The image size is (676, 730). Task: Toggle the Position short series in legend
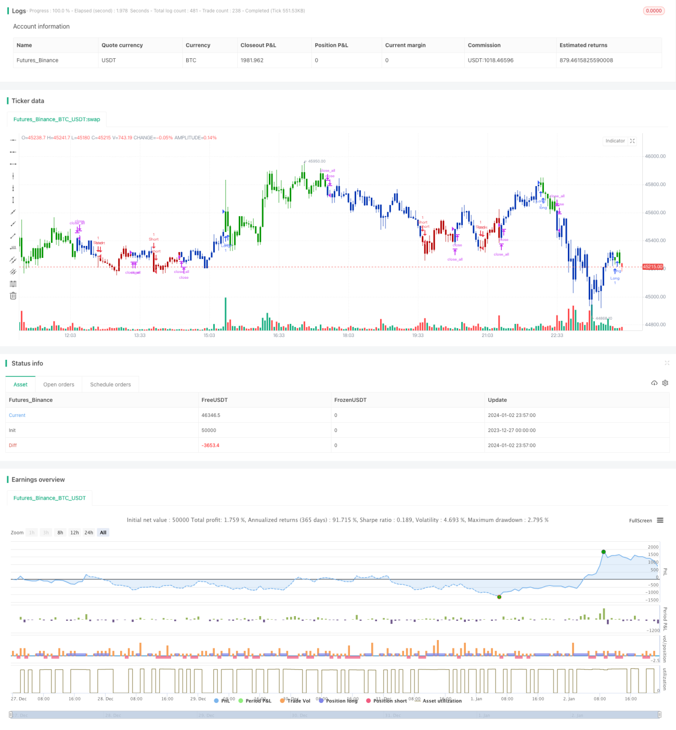coord(386,701)
